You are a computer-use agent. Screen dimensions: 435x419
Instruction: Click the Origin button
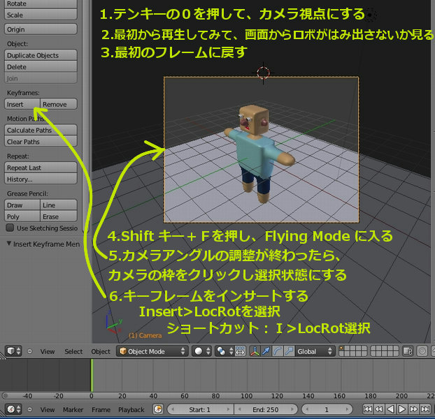coord(41,29)
